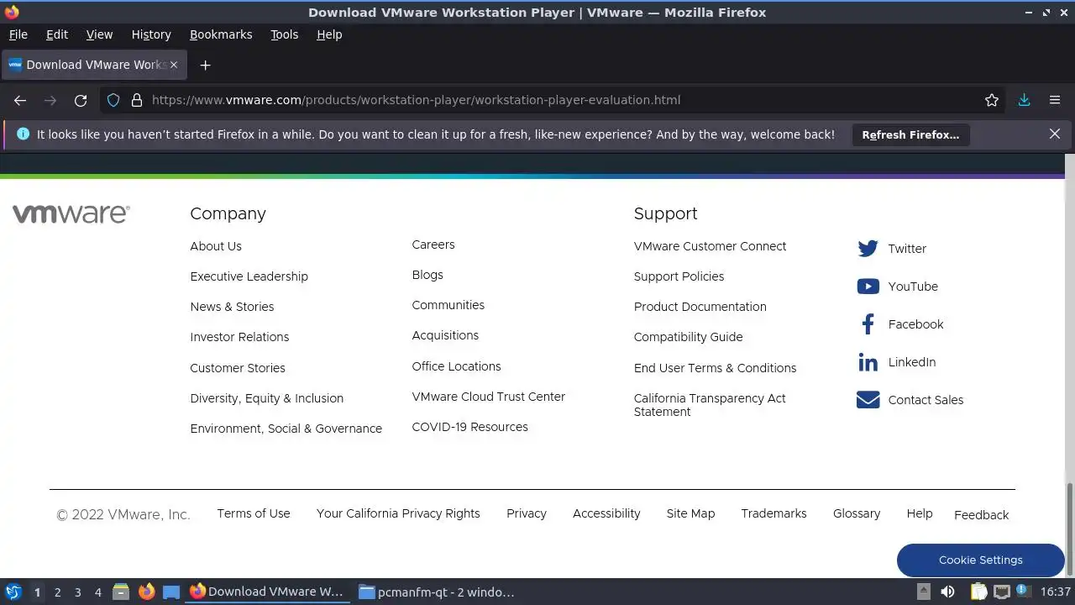Viewport: 1075px width, 605px height.
Task: Switch to pcmanfm-qt taskbar window
Action: click(x=436, y=592)
